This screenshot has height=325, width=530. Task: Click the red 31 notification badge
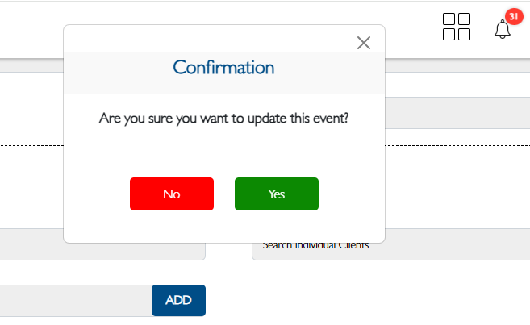tap(514, 16)
